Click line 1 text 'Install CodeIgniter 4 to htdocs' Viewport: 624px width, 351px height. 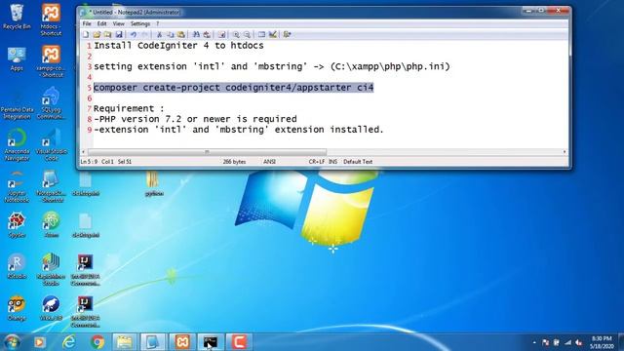(x=178, y=46)
